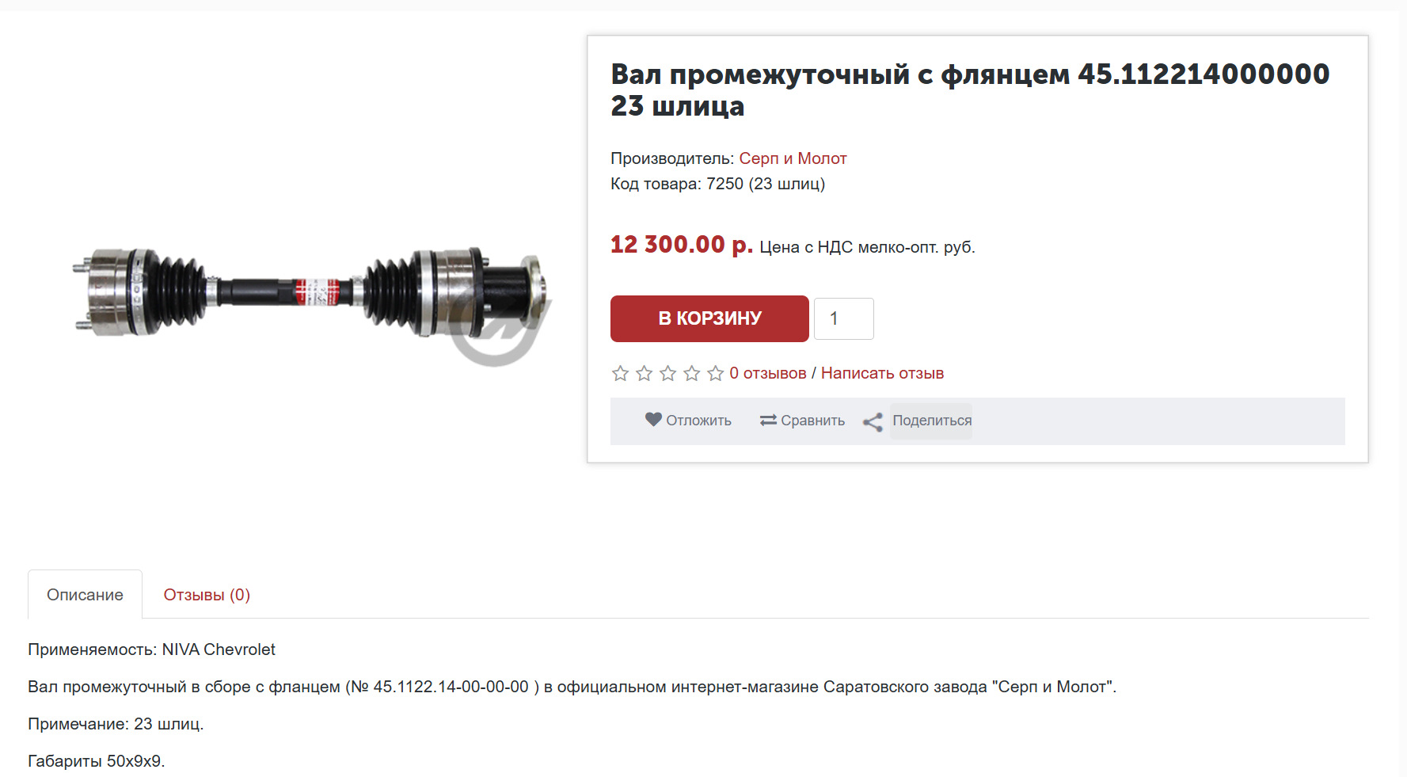Click the Поделиться share button
Viewport: 1407px width, 777px height.
[x=932, y=421]
